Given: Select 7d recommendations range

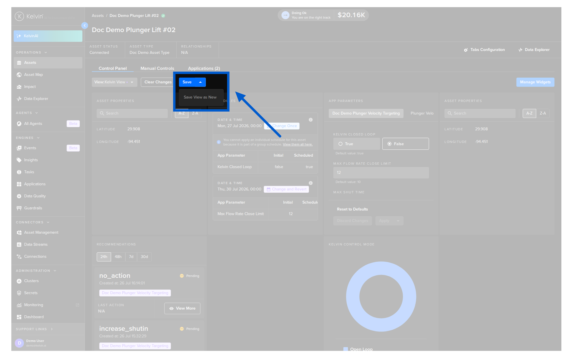Looking at the screenshot, I should tap(131, 257).
